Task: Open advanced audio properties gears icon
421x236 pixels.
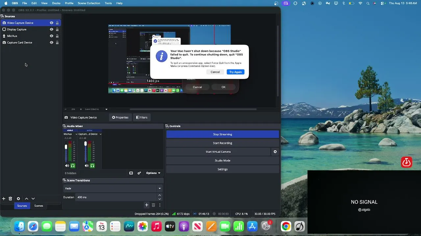Action: (139, 173)
